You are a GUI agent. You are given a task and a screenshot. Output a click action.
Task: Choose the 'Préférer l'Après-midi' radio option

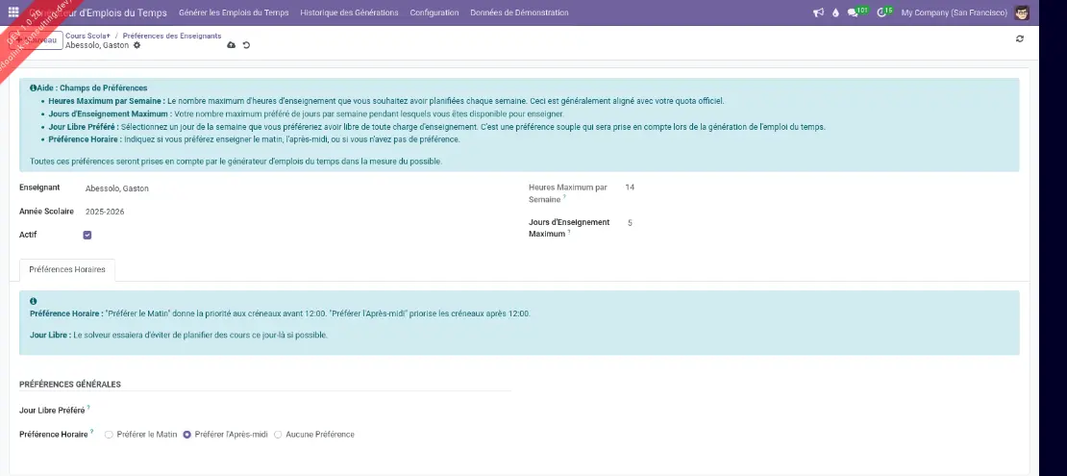pos(187,435)
